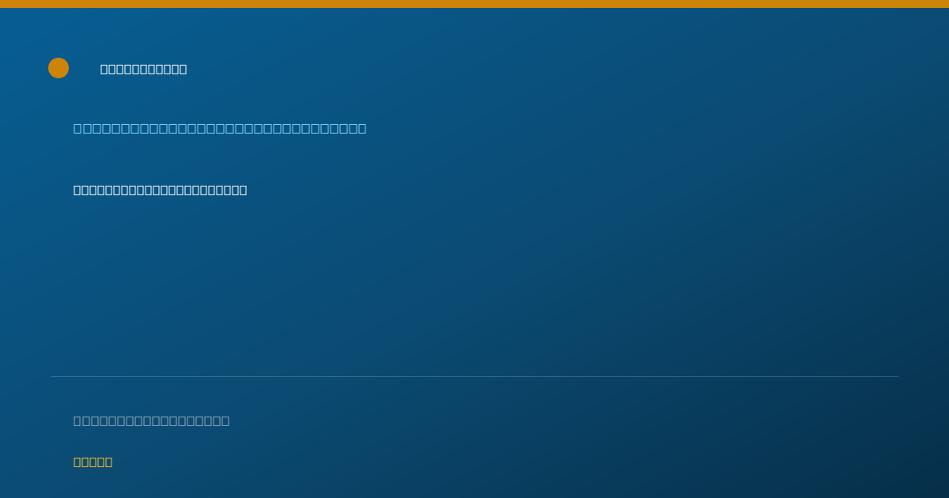
Task: Click the white subtitle text line
Action: (x=161, y=190)
